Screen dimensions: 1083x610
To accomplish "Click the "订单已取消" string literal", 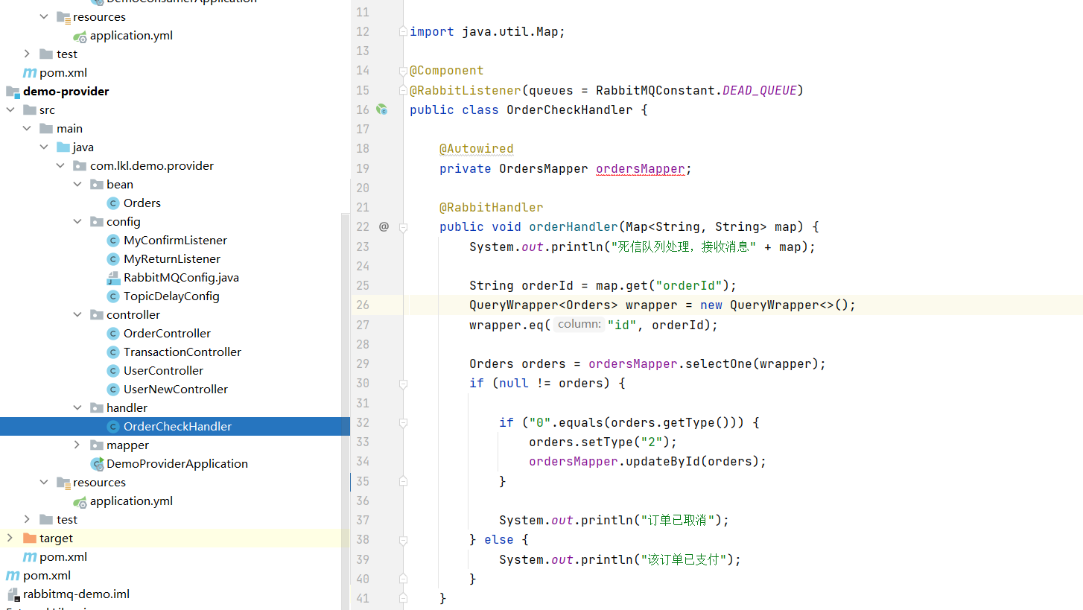I will (678, 520).
